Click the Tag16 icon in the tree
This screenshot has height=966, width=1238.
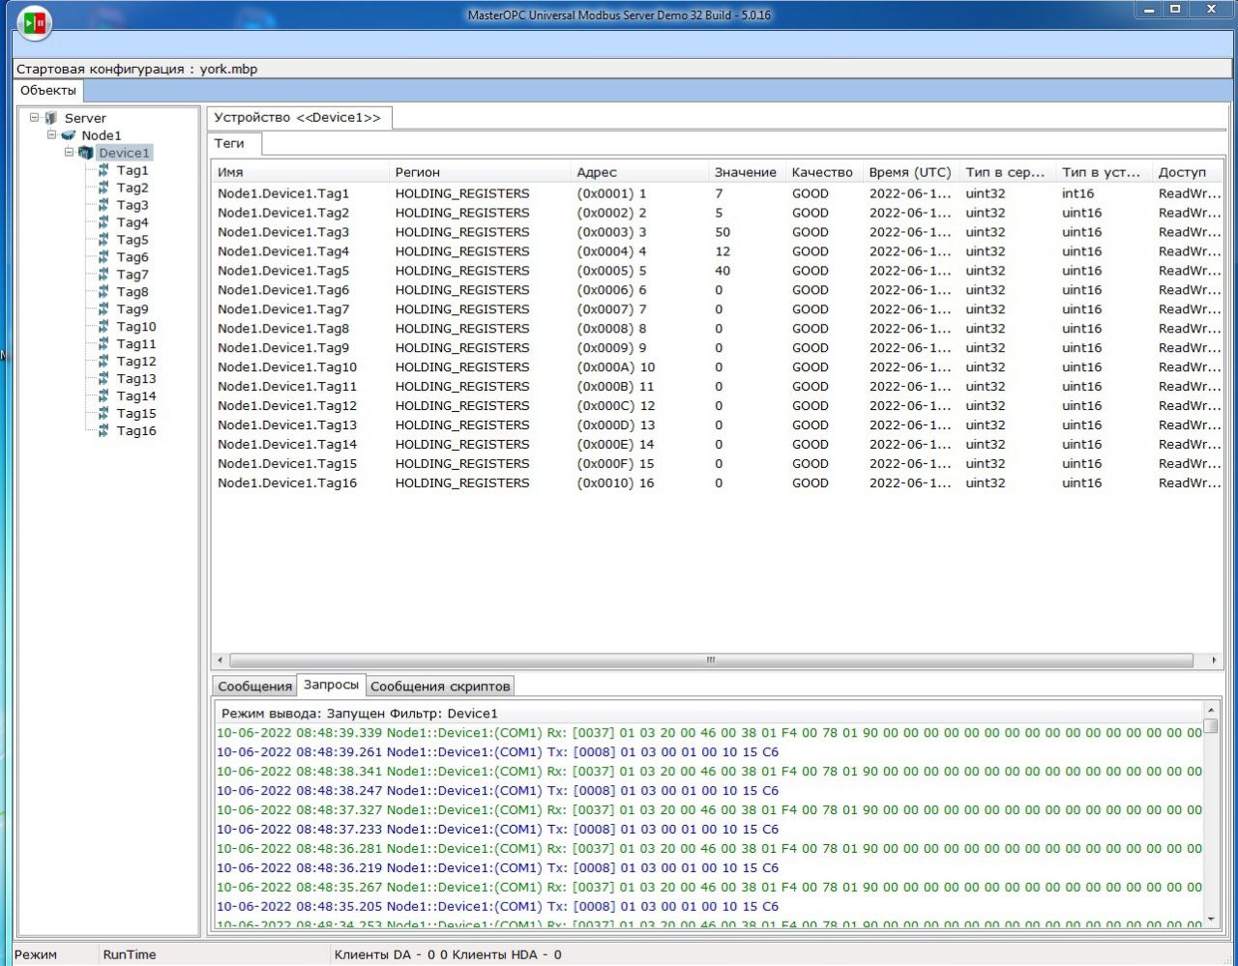tap(103, 431)
